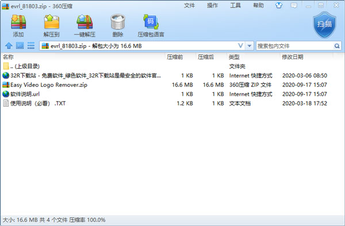The image size is (345, 226).
Task: Sort by the 类型 column header
Action: tap(234, 57)
